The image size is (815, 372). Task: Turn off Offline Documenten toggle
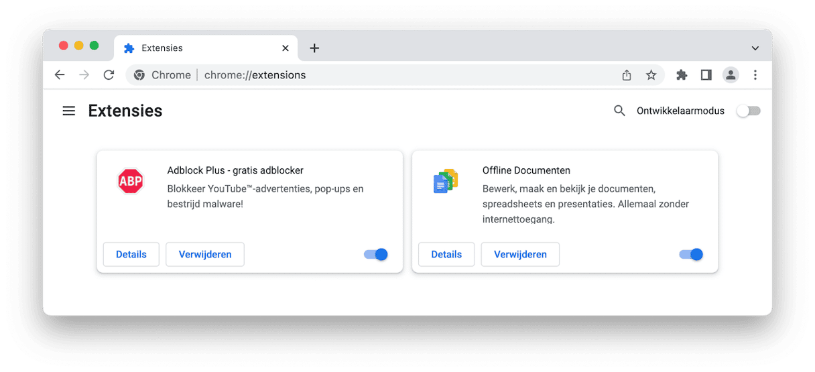691,254
